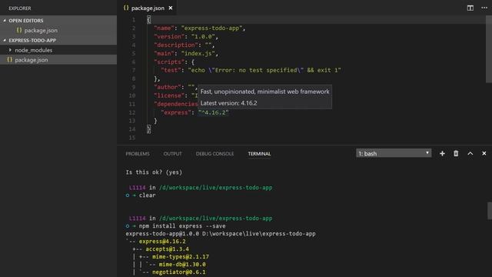Screen dimensions: 492x277
Task: Click the "^4.16.2" version string
Action: pos(214,112)
